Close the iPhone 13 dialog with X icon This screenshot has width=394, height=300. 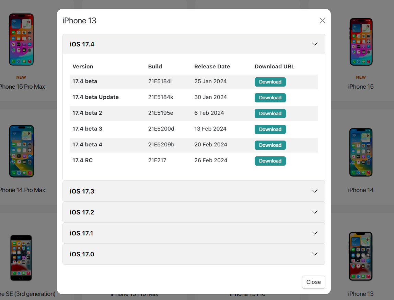(322, 21)
